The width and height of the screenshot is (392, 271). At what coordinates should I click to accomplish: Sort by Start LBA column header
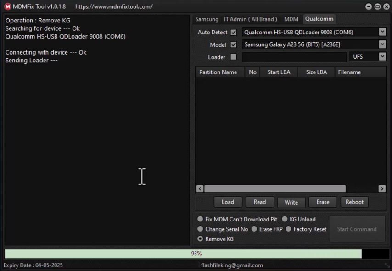pos(279,72)
